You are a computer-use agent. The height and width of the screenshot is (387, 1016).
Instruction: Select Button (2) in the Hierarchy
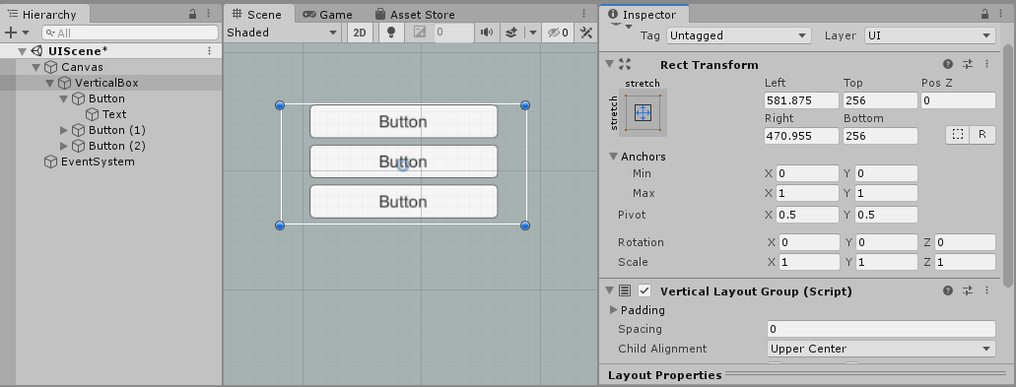(116, 147)
